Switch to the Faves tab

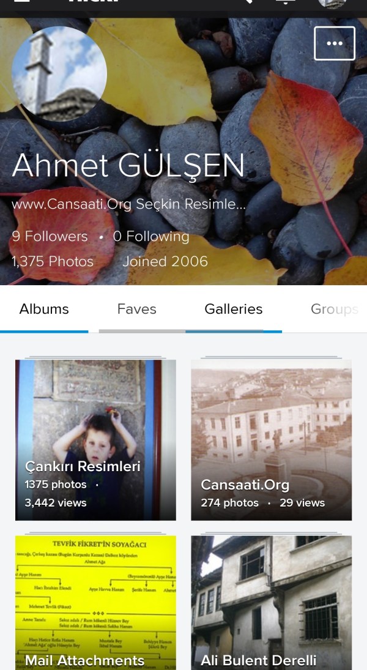click(137, 310)
